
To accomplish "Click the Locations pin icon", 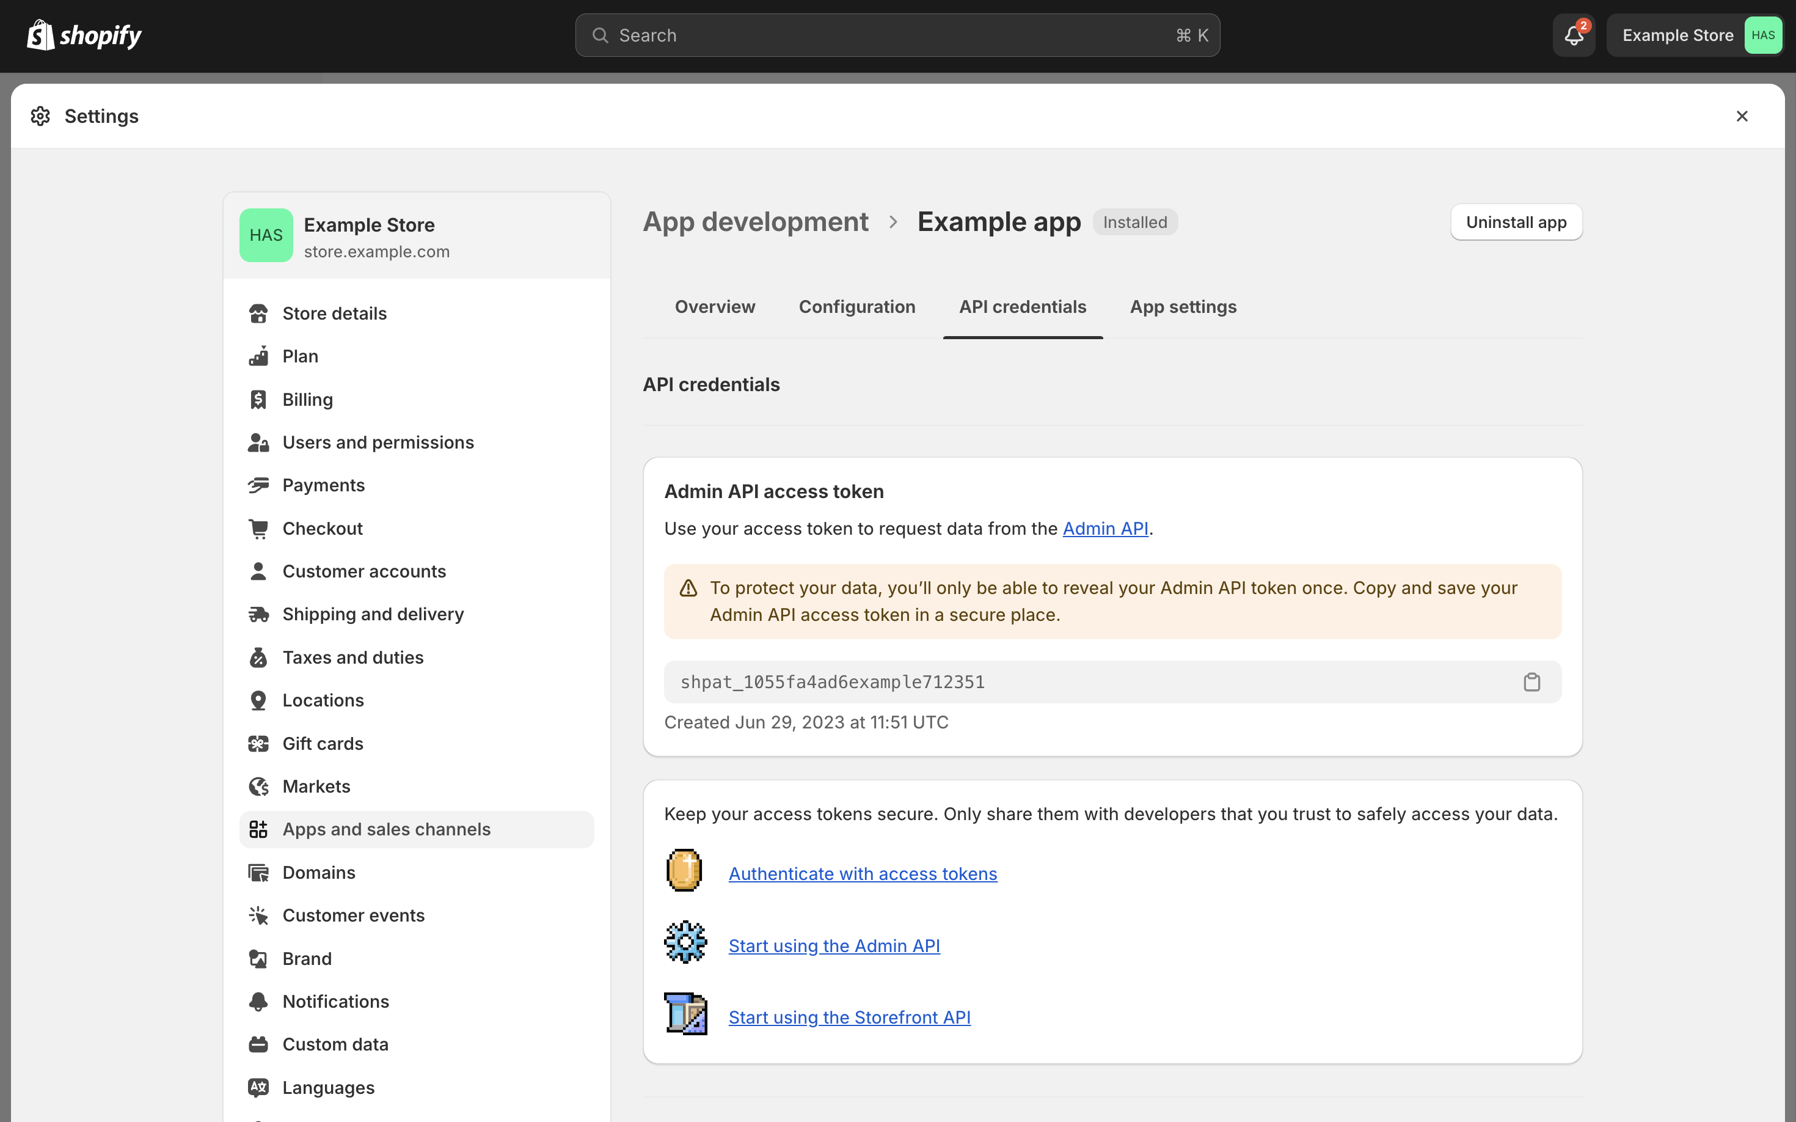I will 258,700.
